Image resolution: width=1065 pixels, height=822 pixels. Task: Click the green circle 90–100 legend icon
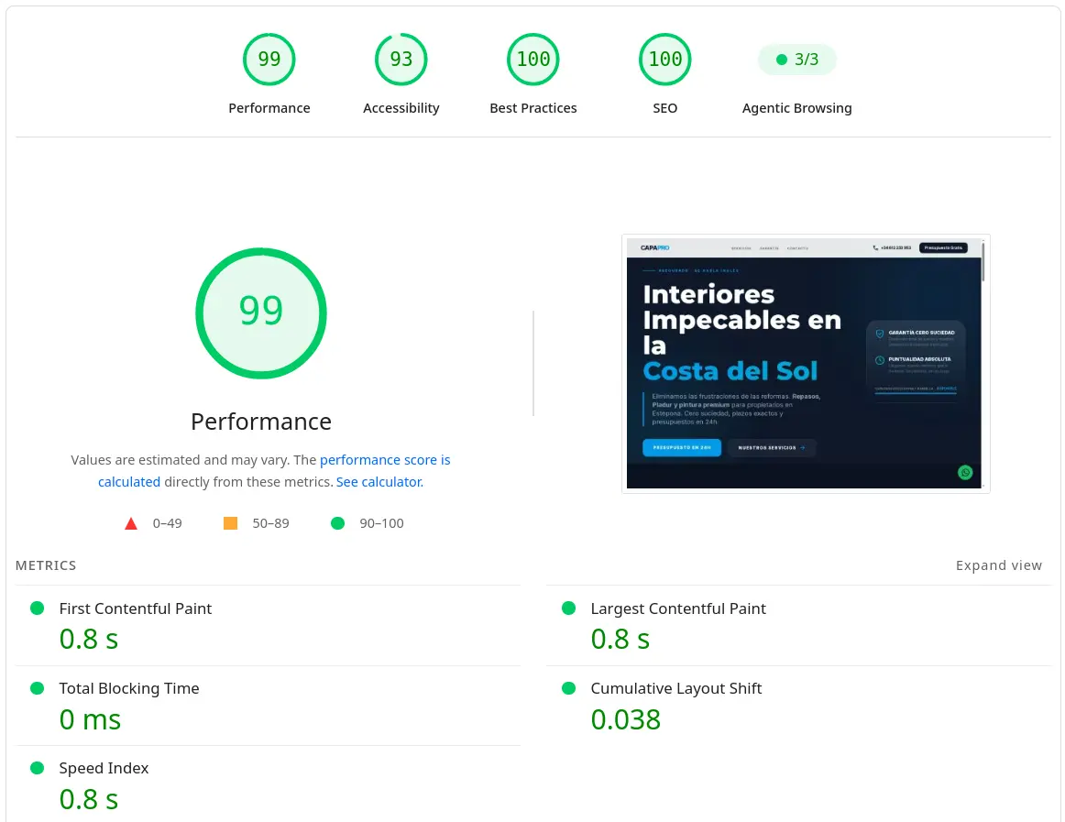tap(337, 523)
